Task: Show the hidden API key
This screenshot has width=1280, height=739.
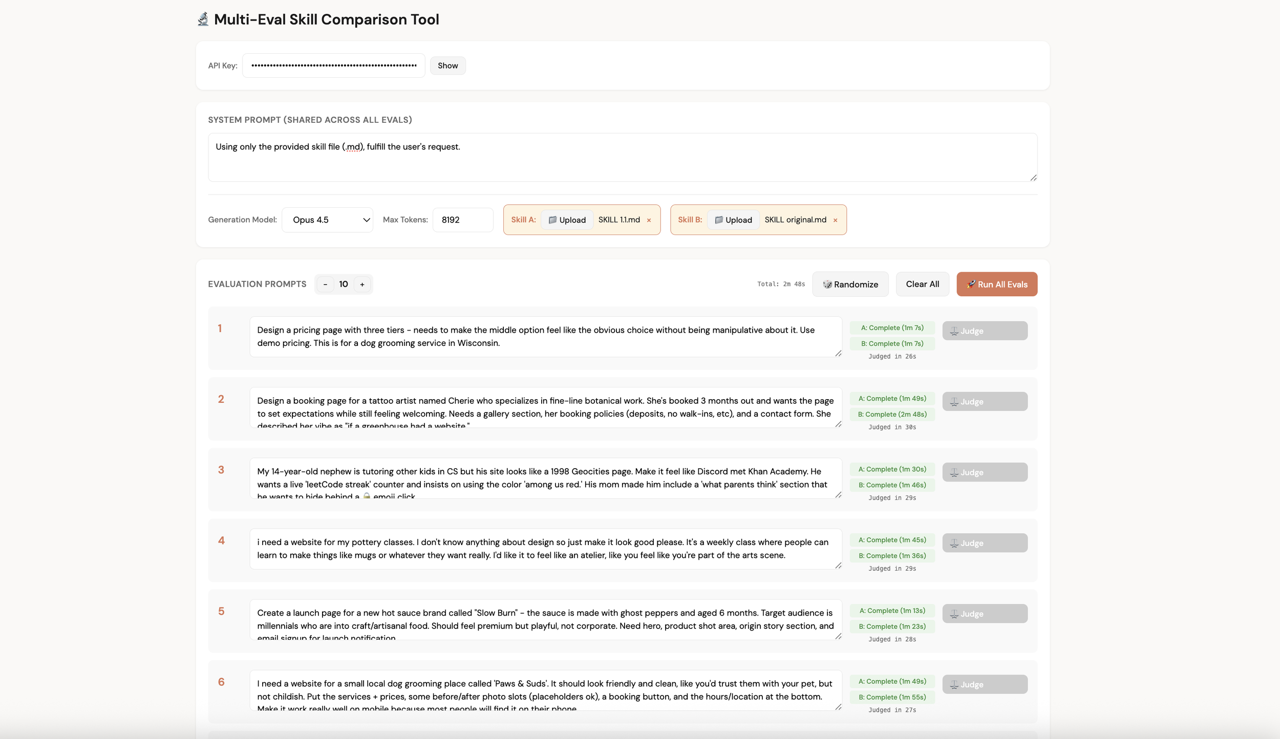Action: pos(447,66)
